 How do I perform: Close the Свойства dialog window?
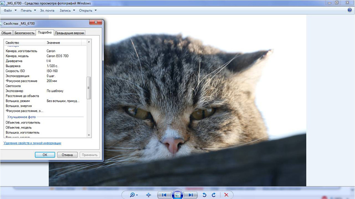point(95,23)
